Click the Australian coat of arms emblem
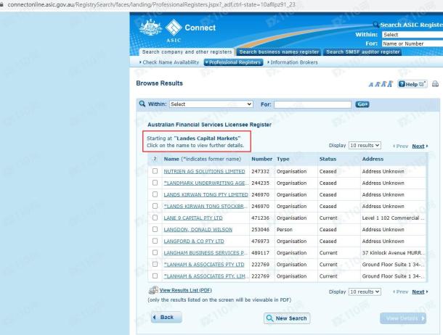Screen dimensions: 443x335 pos(150,28)
